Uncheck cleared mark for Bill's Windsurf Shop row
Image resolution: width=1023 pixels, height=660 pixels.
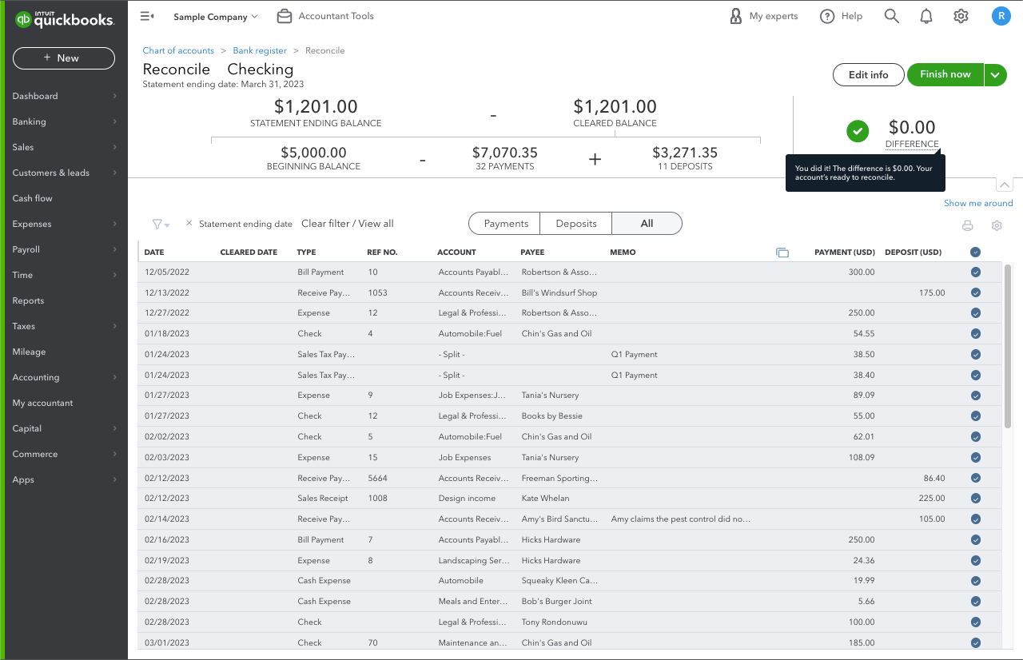click(x=975, y=293)
